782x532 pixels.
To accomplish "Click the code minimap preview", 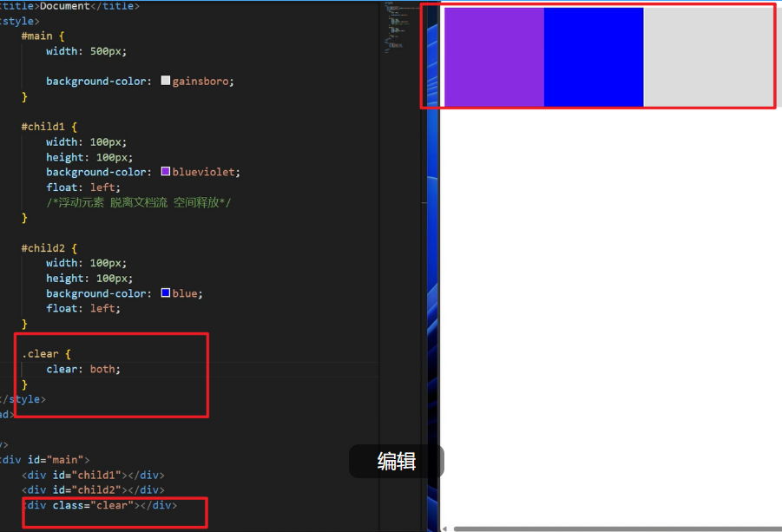I will pos(402,28).
